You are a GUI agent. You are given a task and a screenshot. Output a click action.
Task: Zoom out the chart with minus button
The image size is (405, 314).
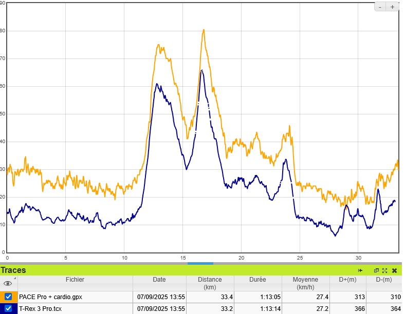click(x=380, y=7)
